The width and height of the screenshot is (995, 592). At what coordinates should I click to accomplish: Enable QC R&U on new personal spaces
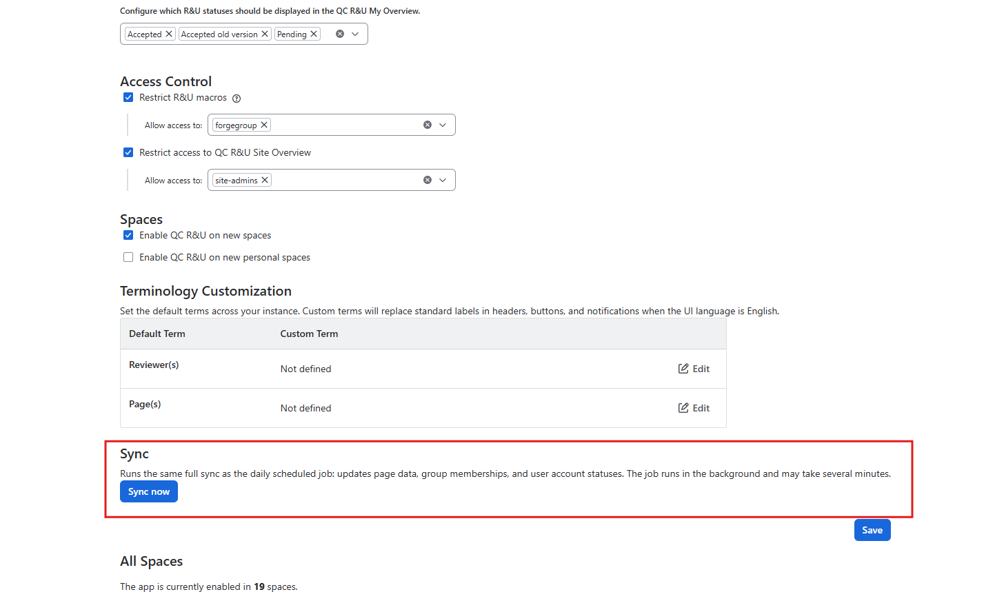coord(128,257)
